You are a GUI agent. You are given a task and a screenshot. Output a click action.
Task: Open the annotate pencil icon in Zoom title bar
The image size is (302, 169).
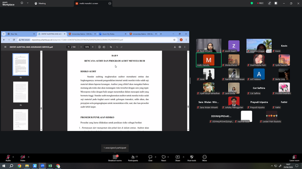point(269,3)
